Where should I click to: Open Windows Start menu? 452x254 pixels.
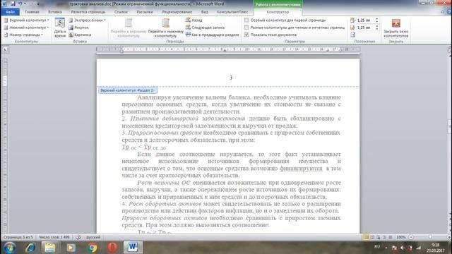pyautogui.click(x=9, y=248)
